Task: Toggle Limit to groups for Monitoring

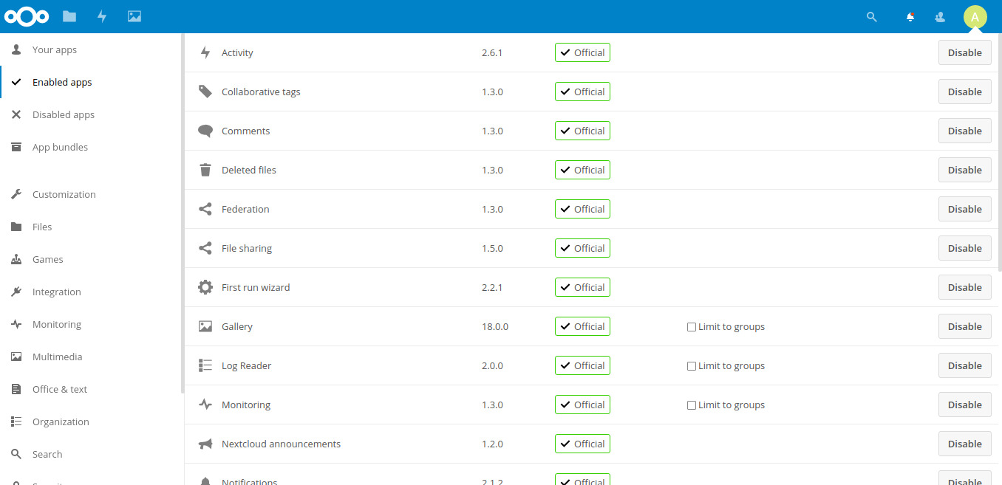Action: click(x=692, y=405)
